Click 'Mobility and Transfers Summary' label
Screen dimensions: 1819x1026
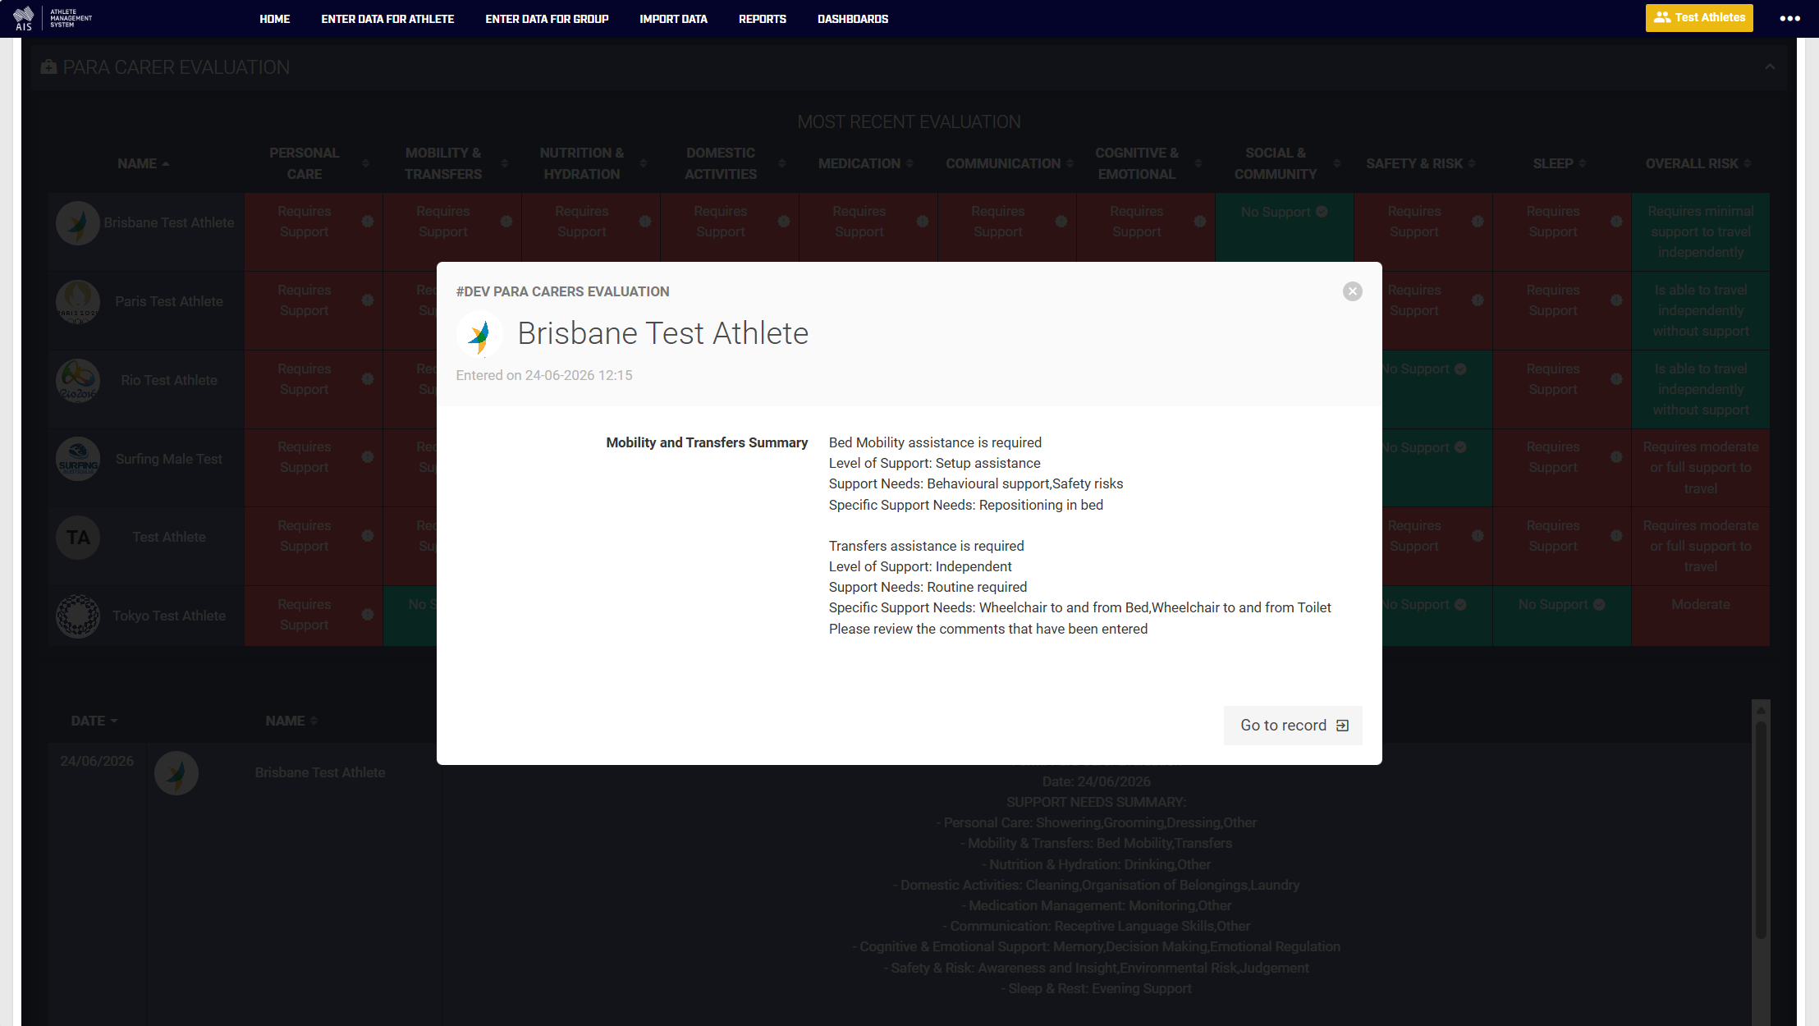tap(707, 442)
